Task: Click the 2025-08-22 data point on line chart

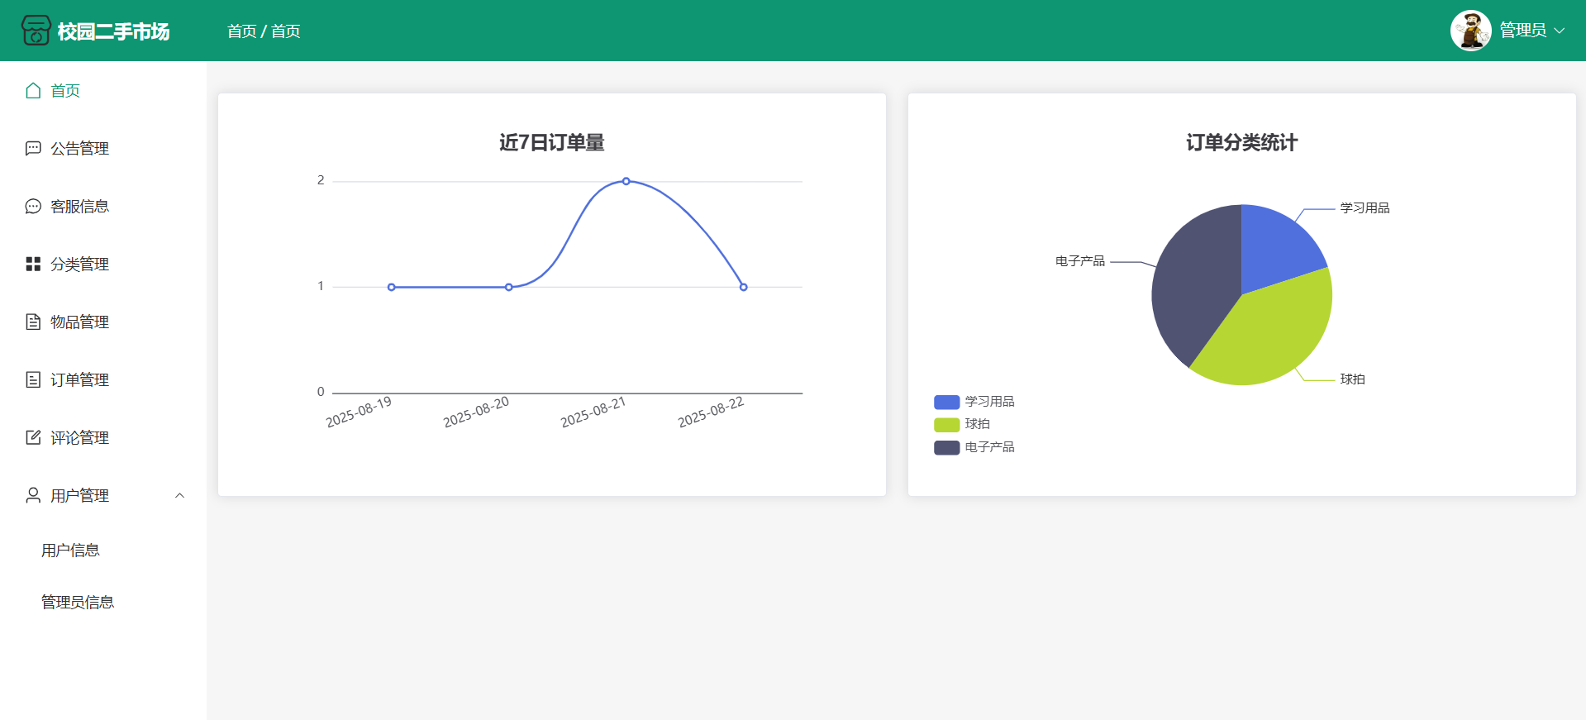Action: (744, 287)
